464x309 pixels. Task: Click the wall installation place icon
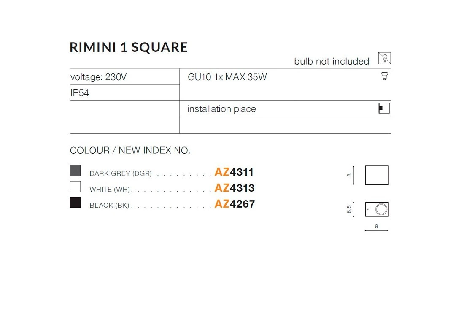click(384, 108)
